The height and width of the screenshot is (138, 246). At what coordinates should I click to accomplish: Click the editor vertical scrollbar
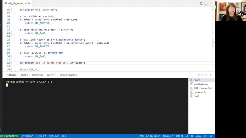pyautogui.click(x=213, y=39)
